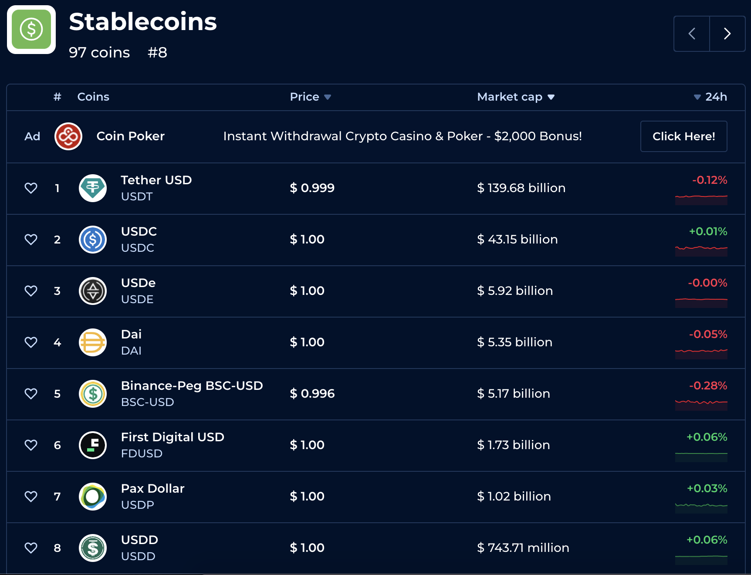Sort the table by Price
This screenshot has height=575, width=751.
click(310, 97)
